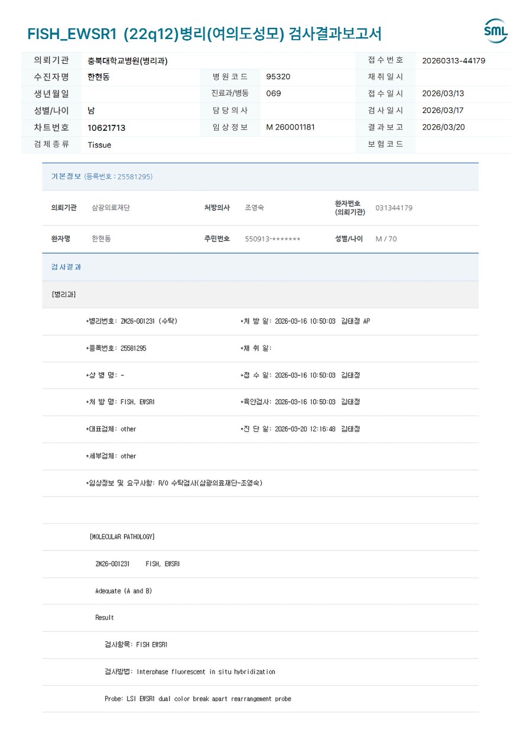
Task: Select the 성별/나이 value M / 70
Action: (386, 239)
